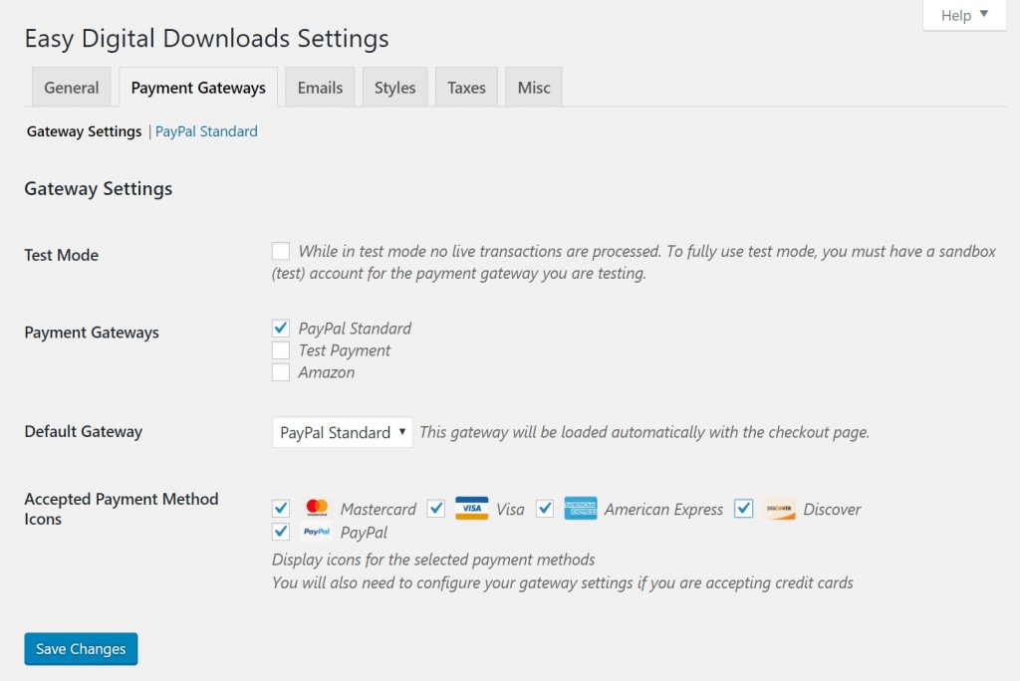Image resolution: width=1020 pixels, height=681 pixels.
Task: Enable the Amazon payment gateway
Action: pyautogui.click(x=280, y=372)
